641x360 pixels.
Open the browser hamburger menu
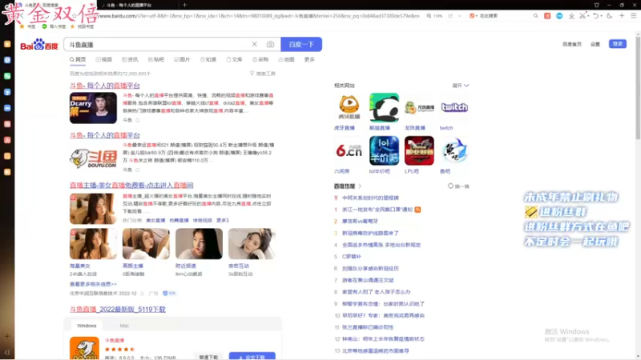(x=634, y=16)
